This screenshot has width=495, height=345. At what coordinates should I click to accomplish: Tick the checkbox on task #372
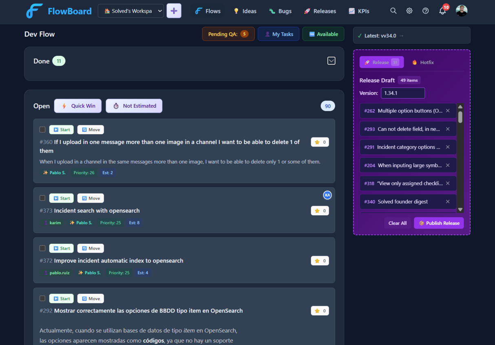(x=42, y=248)
